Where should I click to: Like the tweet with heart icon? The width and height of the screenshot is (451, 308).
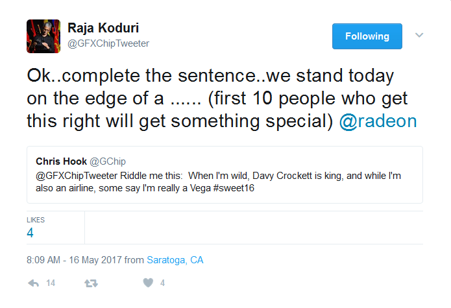tap(148, 283)
